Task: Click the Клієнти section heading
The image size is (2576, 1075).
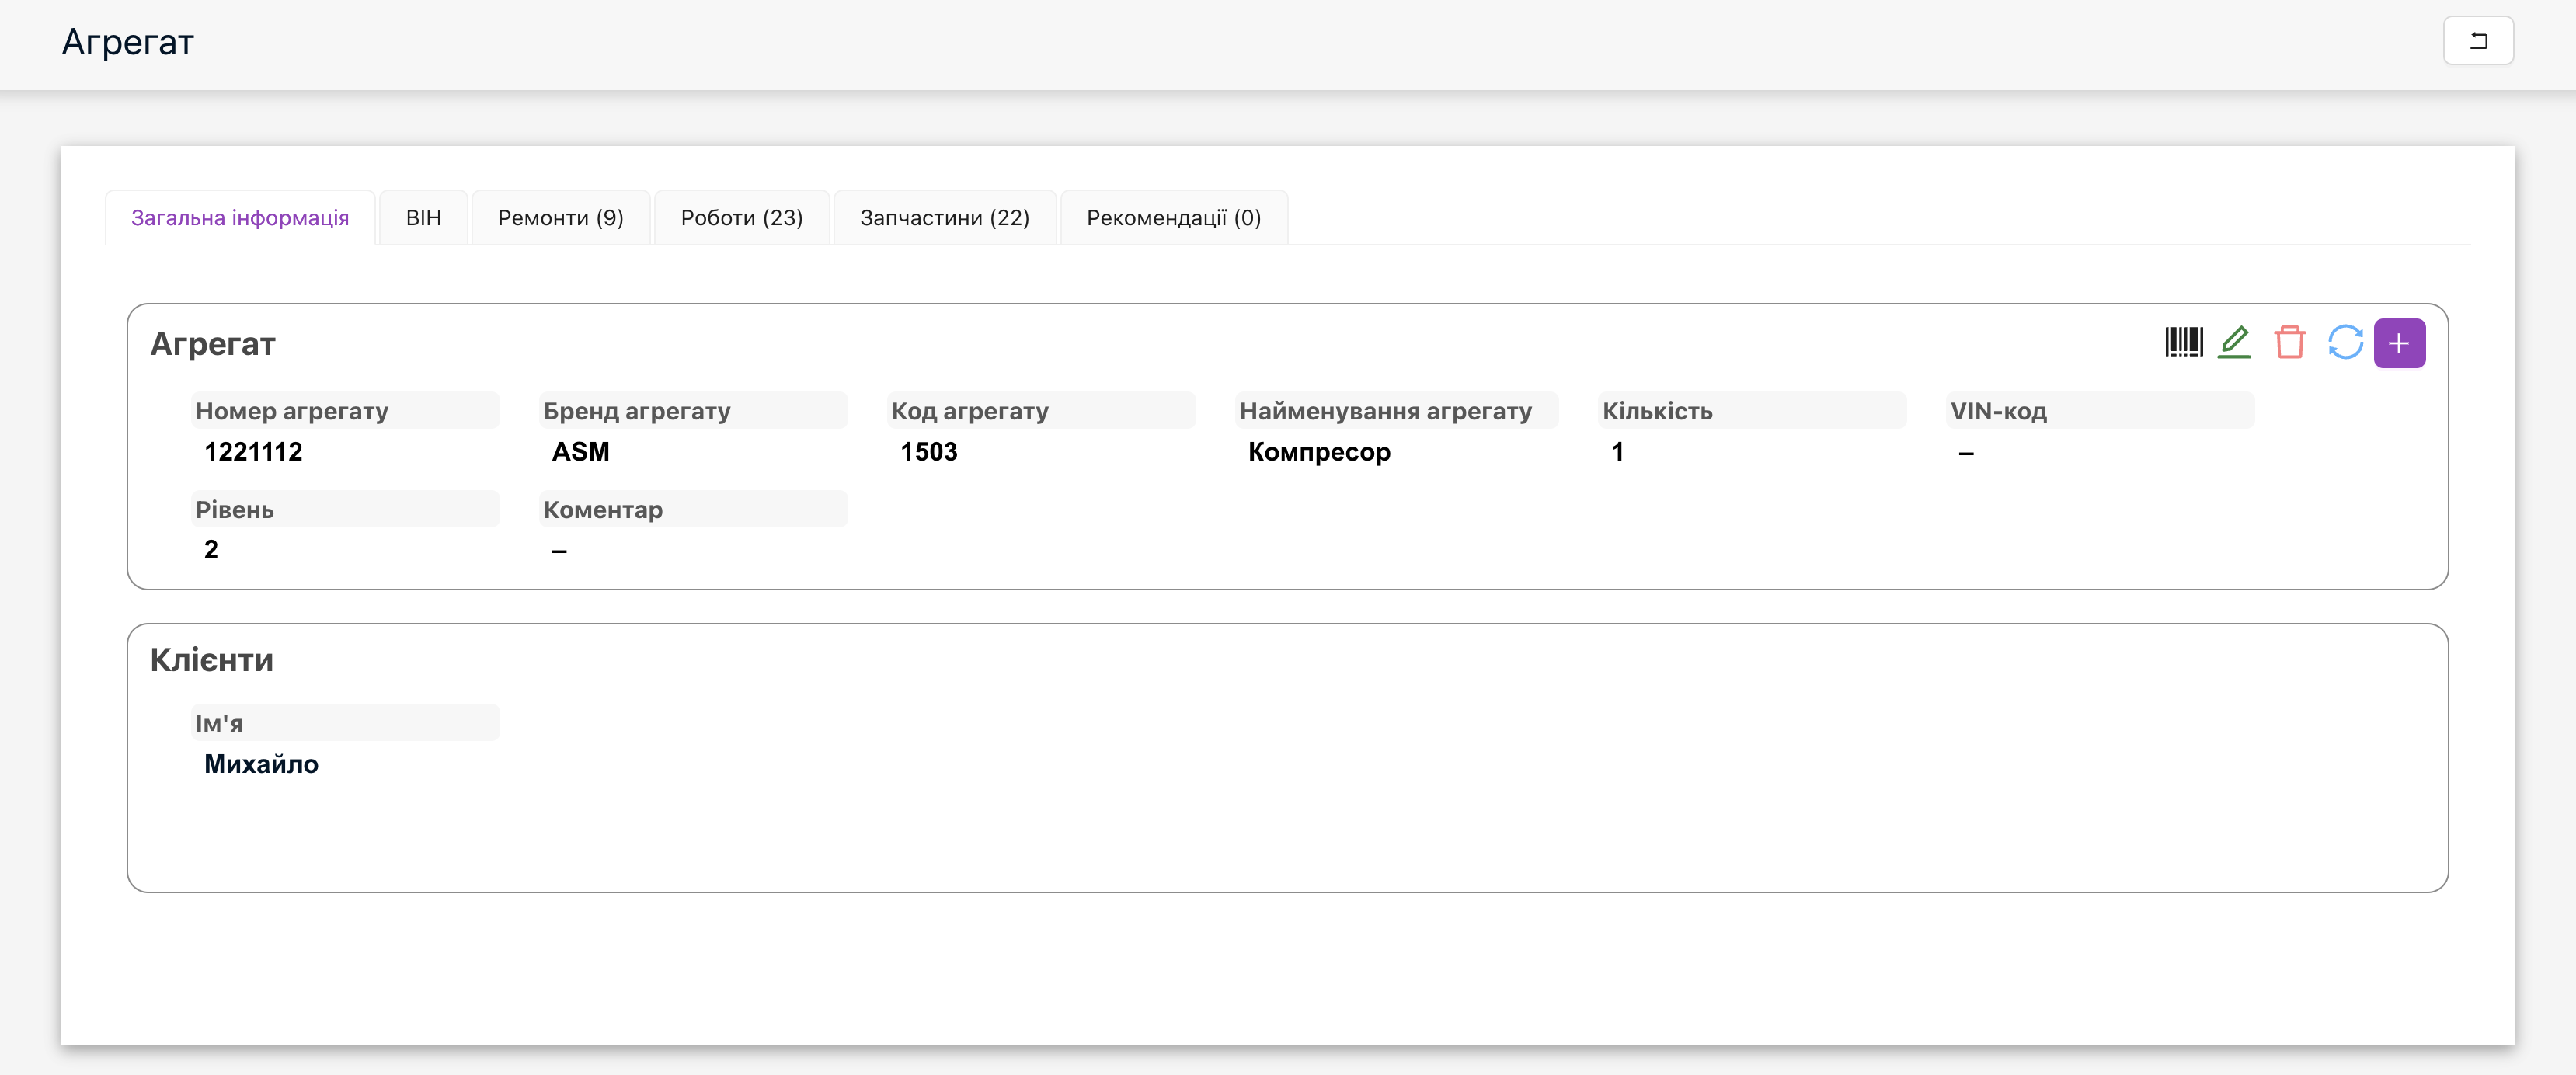Action: click(211, 660)
